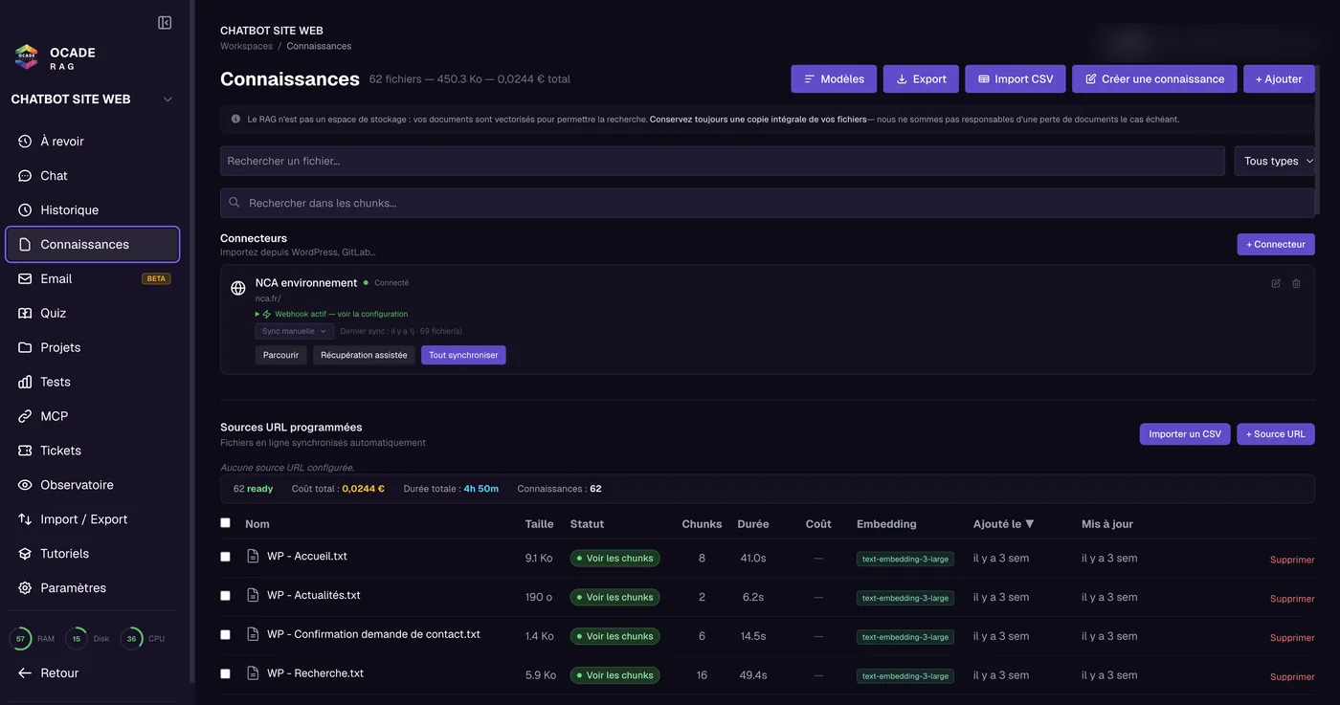
Task: Click the RAM usage gauge
Action: tap(20, 639)
